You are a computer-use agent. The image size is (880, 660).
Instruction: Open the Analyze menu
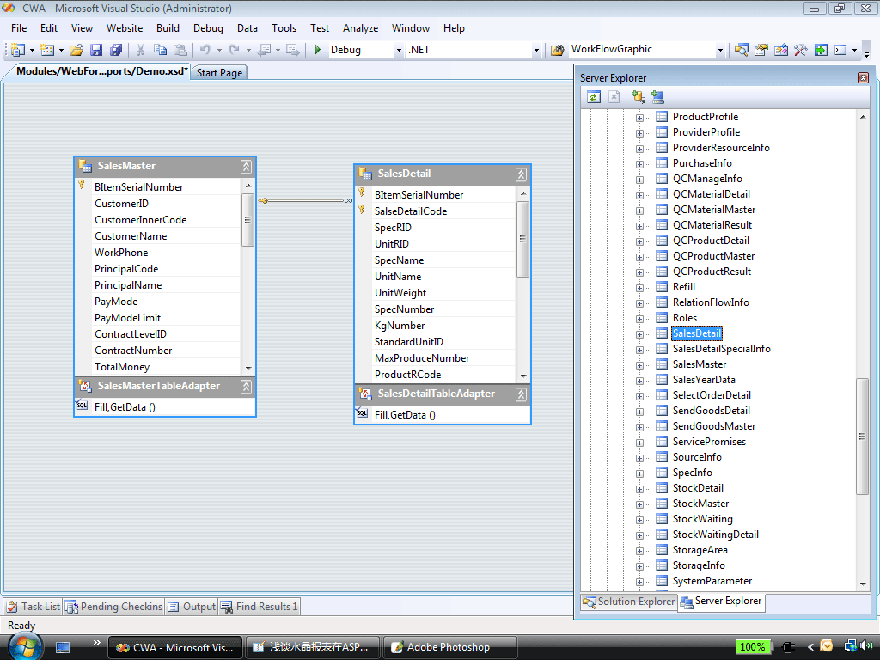pos(360,28)
